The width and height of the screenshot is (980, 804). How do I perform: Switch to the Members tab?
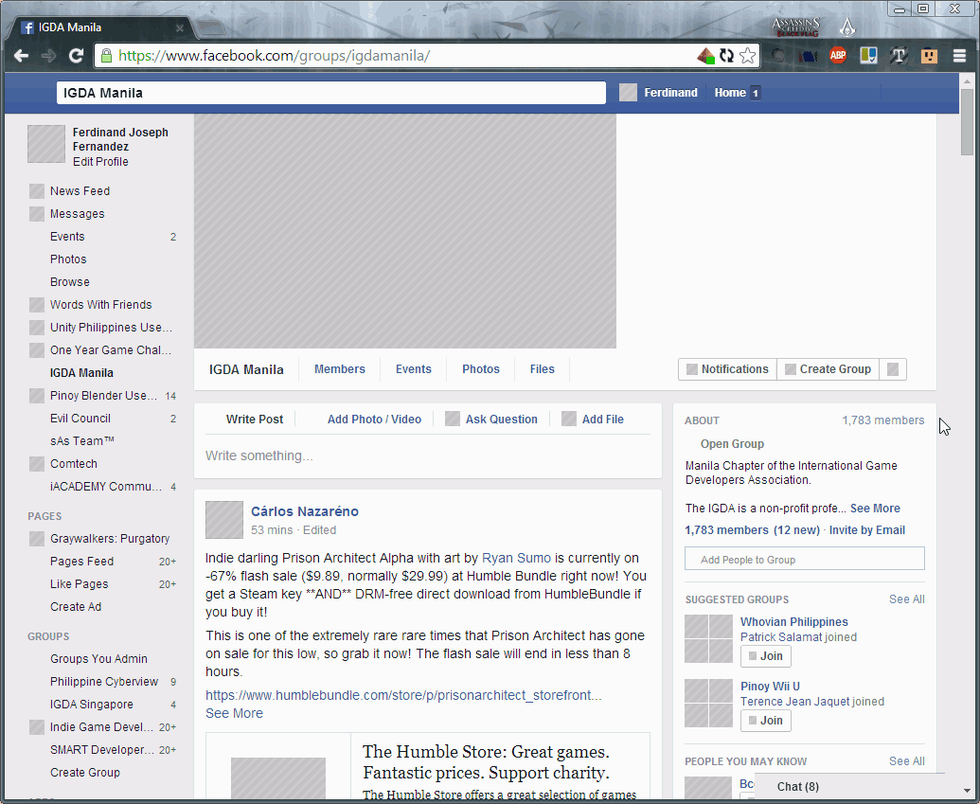[339, 369]
